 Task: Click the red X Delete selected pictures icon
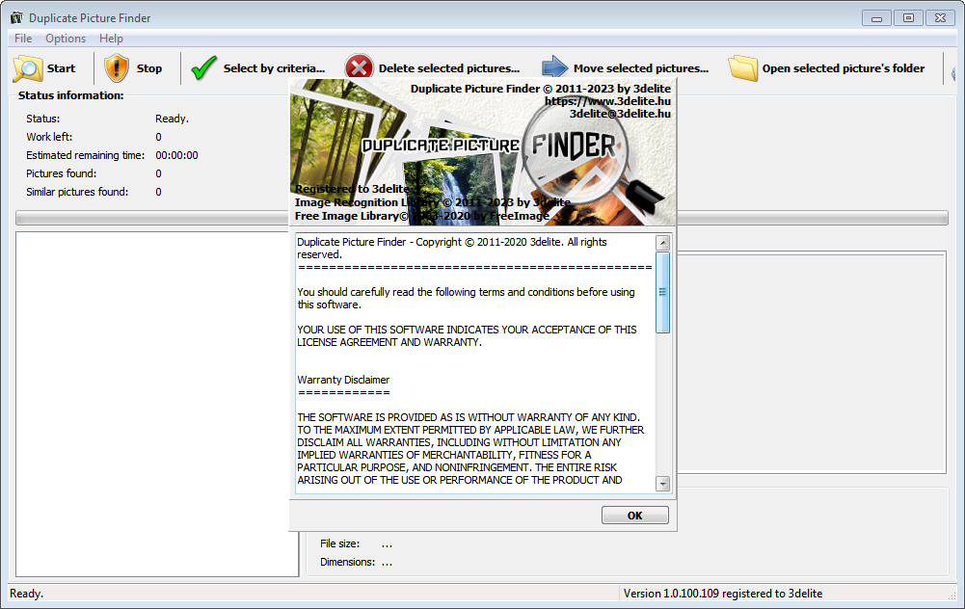(x=359, y=67)
